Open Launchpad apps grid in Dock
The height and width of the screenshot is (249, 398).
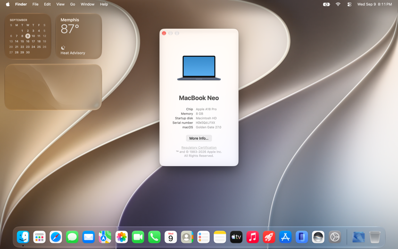pyautogui.click(x=39, y=237)
